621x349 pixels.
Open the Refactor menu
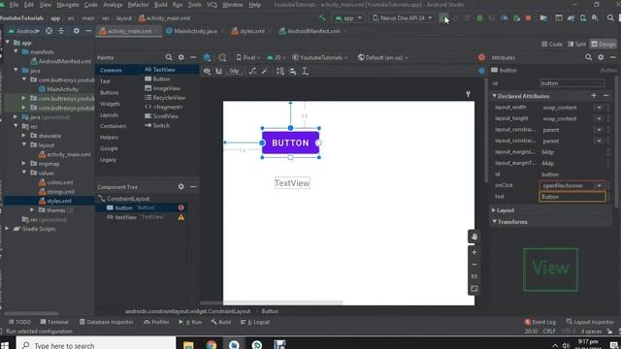[138, 5]
